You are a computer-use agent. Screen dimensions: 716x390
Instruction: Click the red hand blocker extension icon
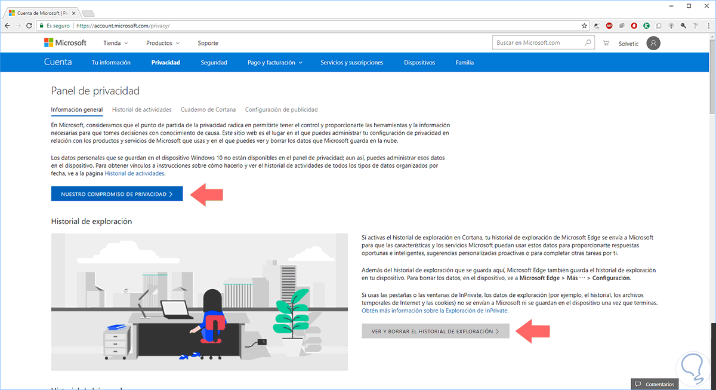point(634,26)
